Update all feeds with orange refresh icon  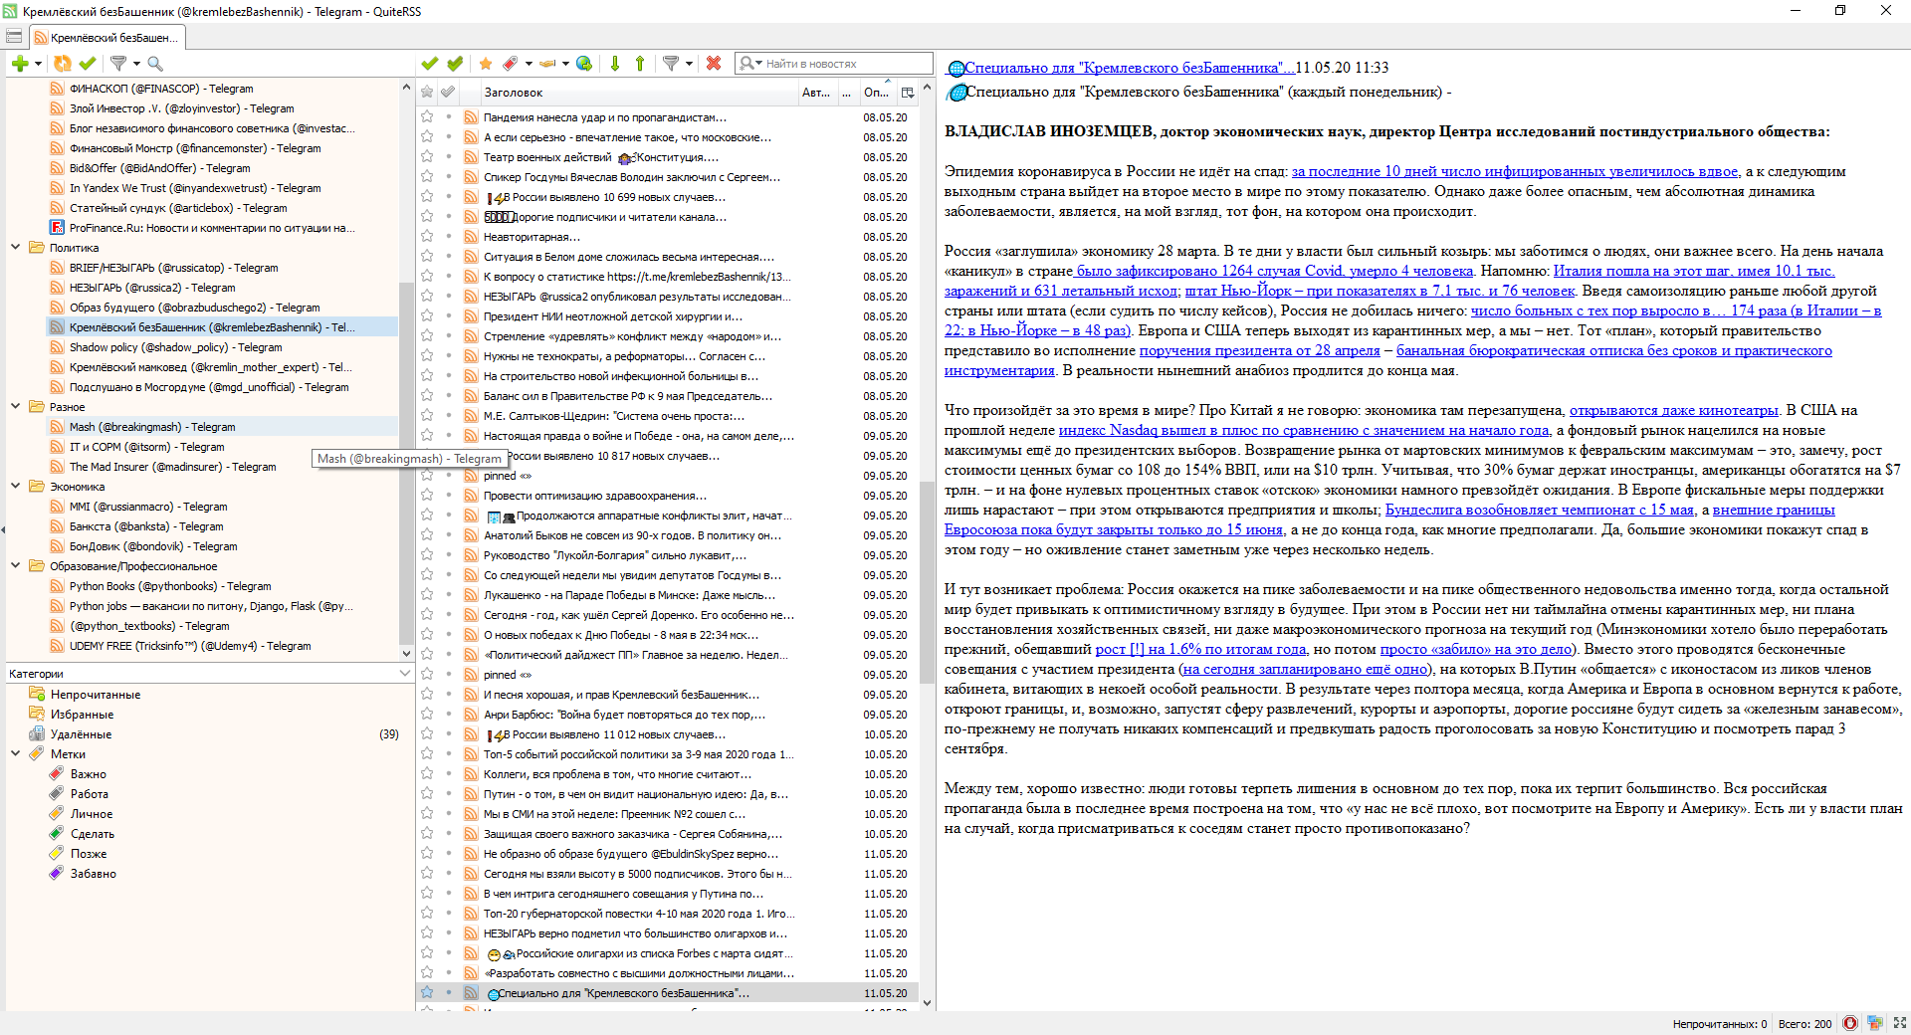click(63, 64)
